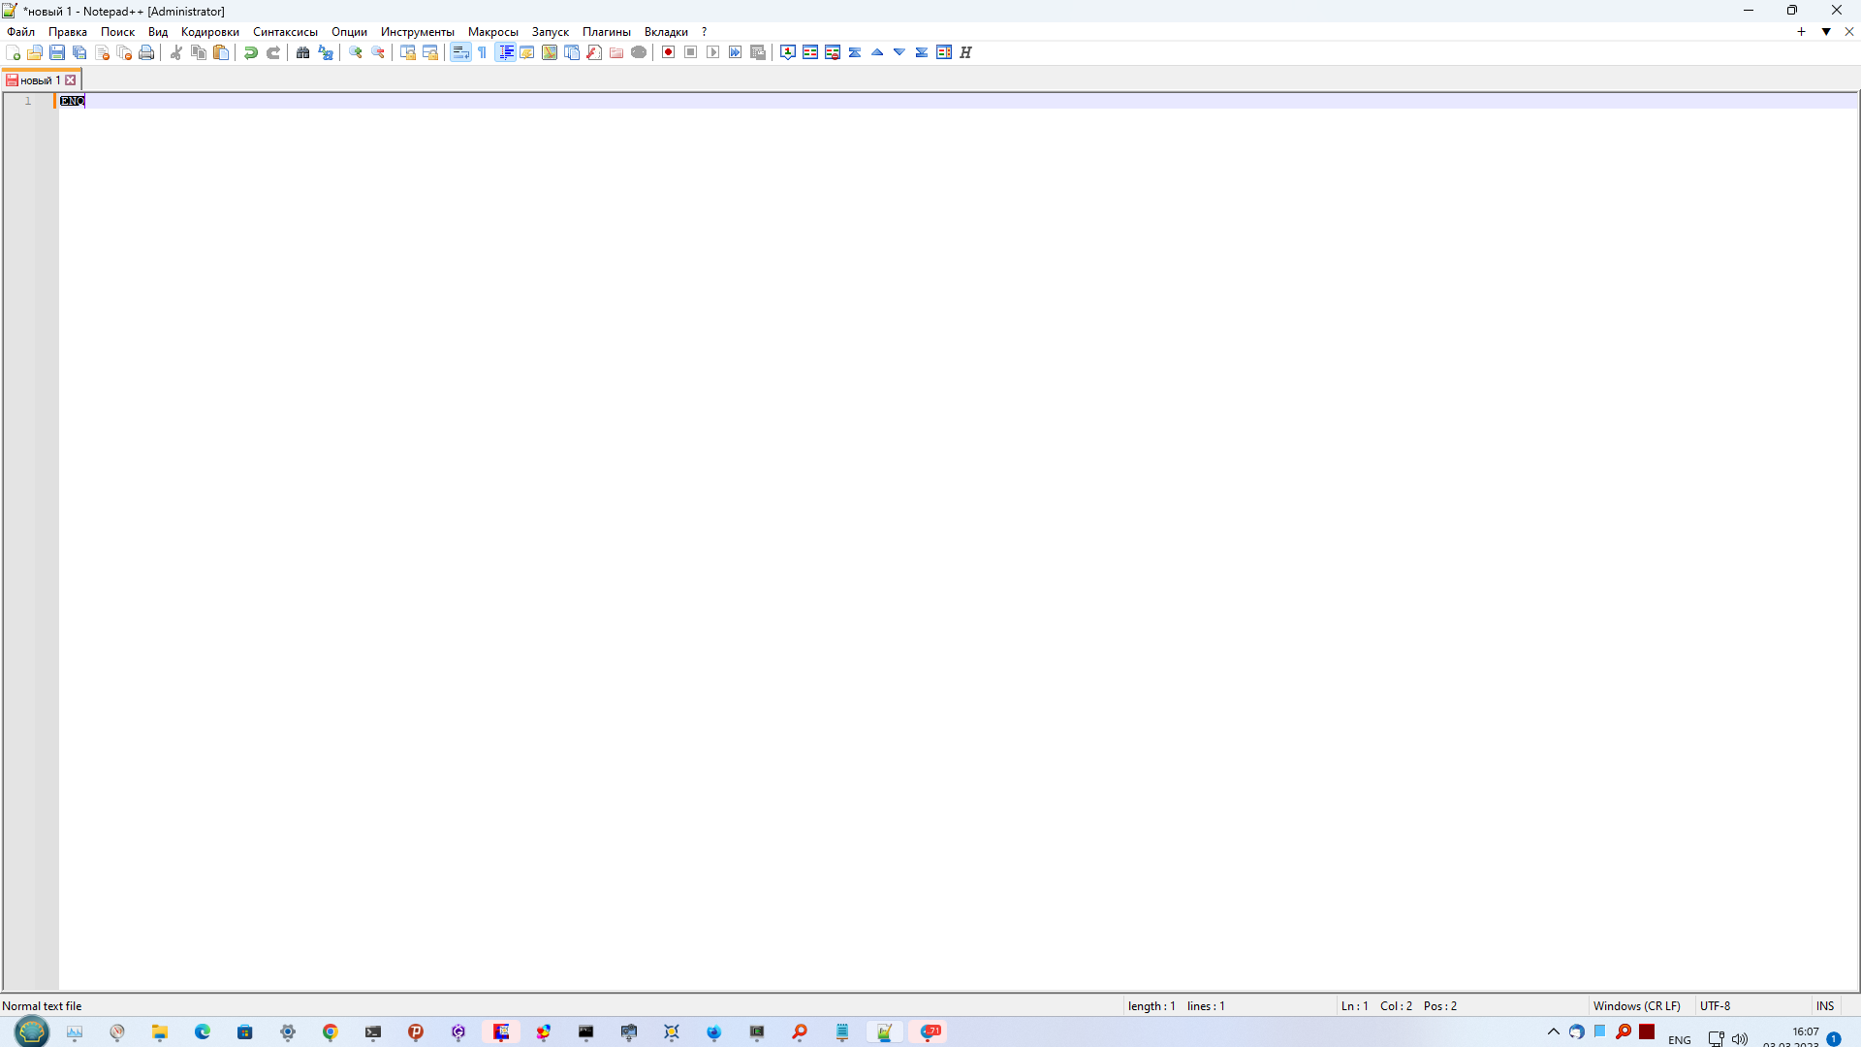The height and width of the screenshot is (1047, 1861).
Task: Create a new file in Notepad++
Action: [x=14, y=52]
